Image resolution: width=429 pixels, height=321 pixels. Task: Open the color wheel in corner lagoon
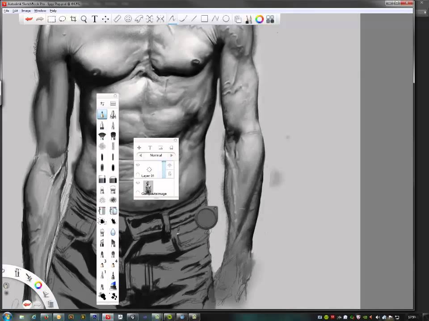click(38, 285)
